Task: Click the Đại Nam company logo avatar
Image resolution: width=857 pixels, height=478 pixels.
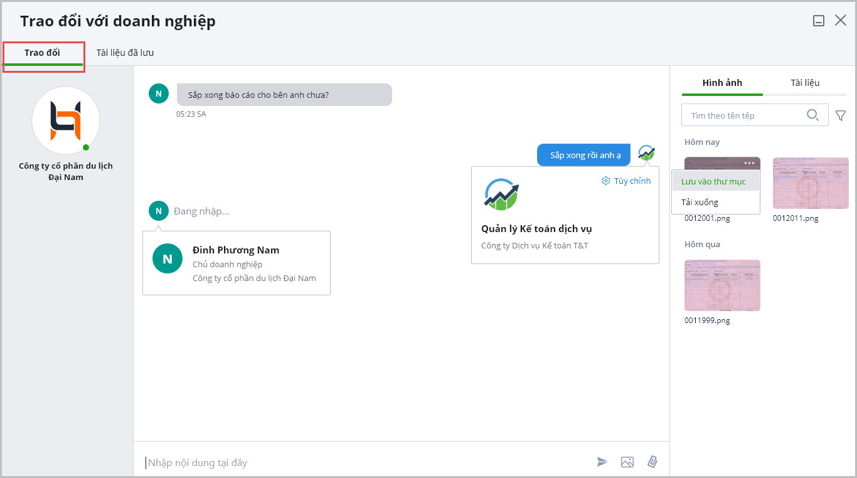Action: tap(66, 120)
